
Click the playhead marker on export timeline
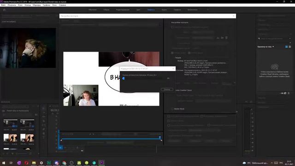pos(160,137)
